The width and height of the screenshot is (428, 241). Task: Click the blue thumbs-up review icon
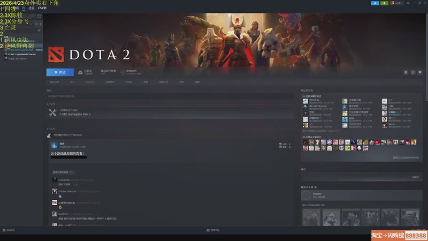pyautogui.click(x=55, y=145)
